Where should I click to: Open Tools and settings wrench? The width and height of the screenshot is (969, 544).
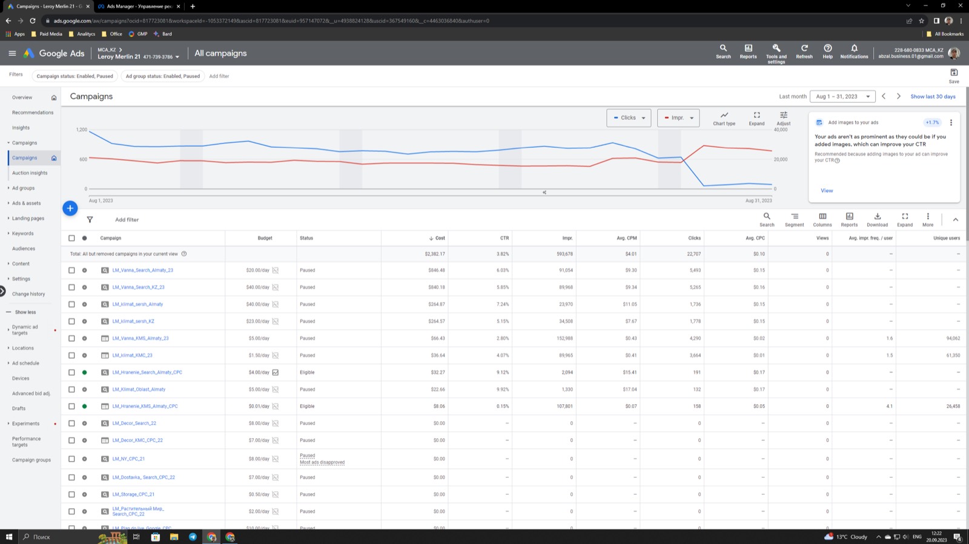tap(776, 53)
